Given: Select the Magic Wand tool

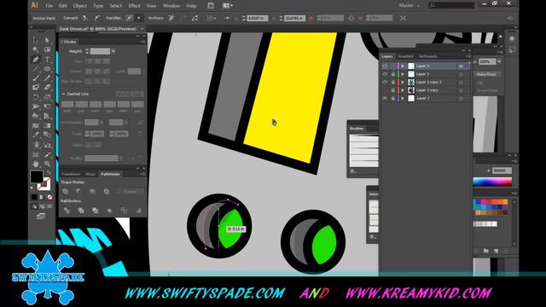Looking at the screenshot, I should point(36,49).
